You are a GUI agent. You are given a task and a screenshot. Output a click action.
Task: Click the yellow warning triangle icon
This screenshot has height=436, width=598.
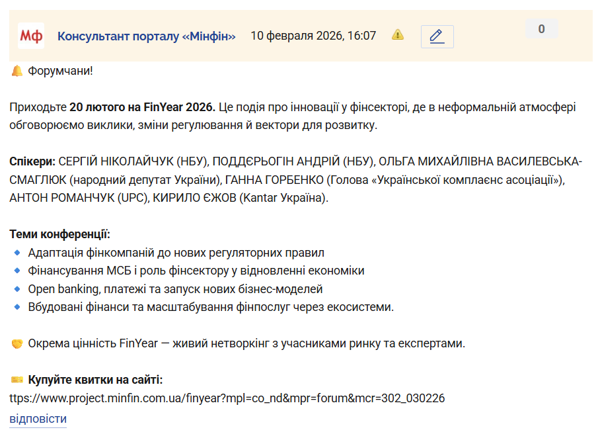pyautogui.click(x=398, y=35)
